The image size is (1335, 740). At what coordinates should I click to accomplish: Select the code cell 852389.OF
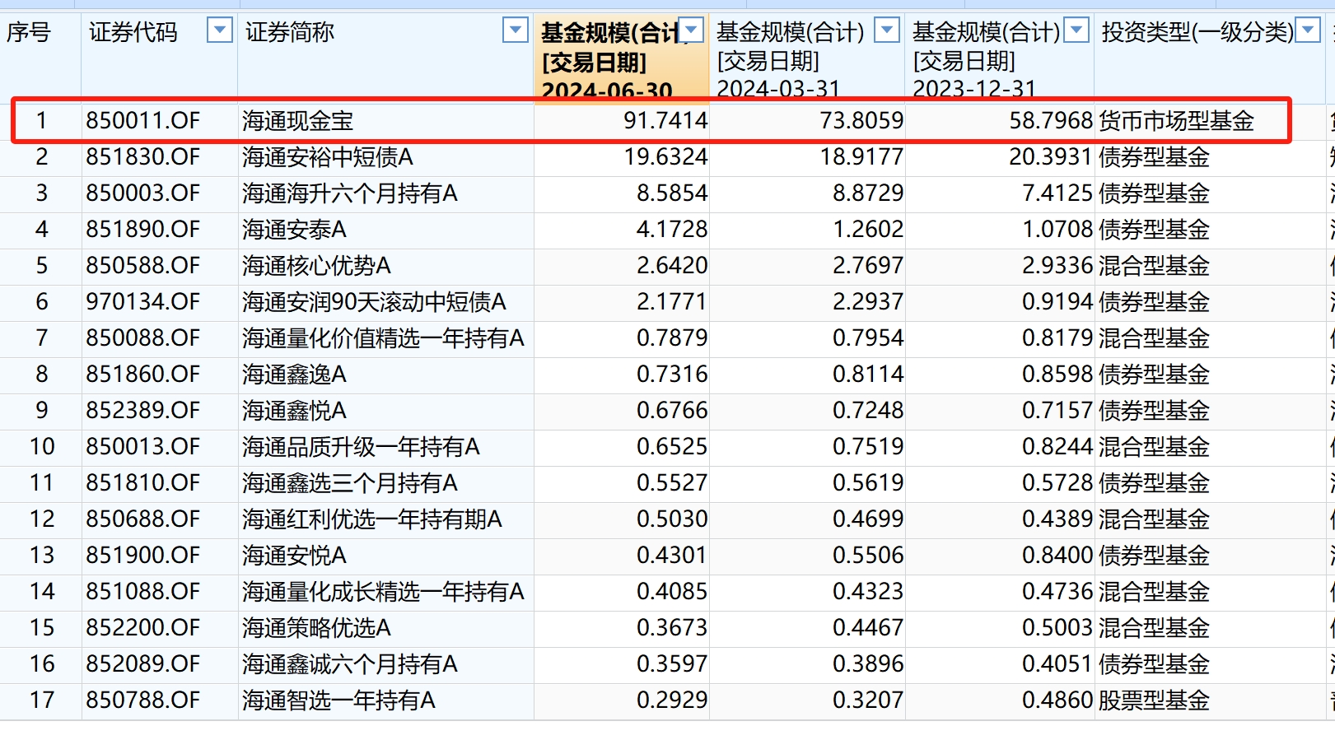click(x=143, y=411)
